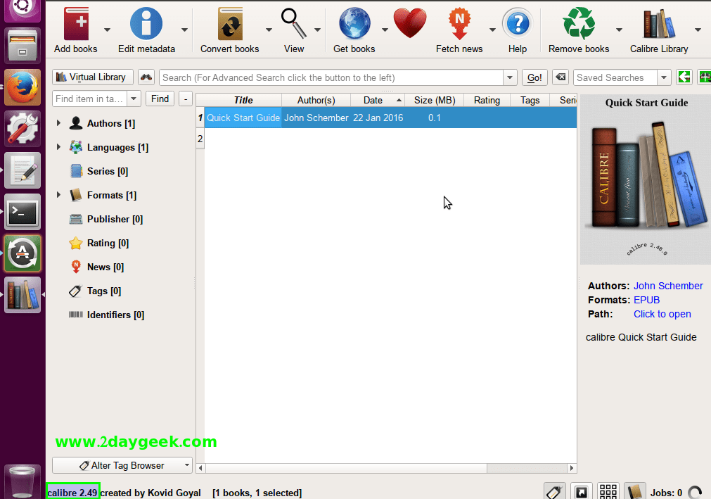Clear the search with the reset icon
711x499 pixels.
(x=561, y=77)
